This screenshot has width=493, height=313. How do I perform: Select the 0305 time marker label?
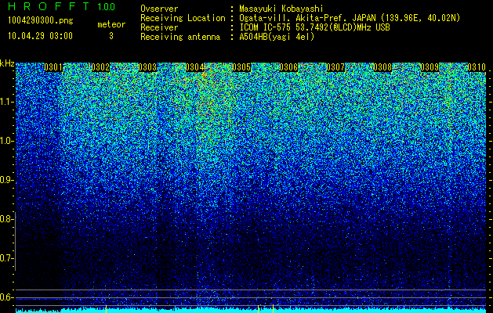(241, 67)
